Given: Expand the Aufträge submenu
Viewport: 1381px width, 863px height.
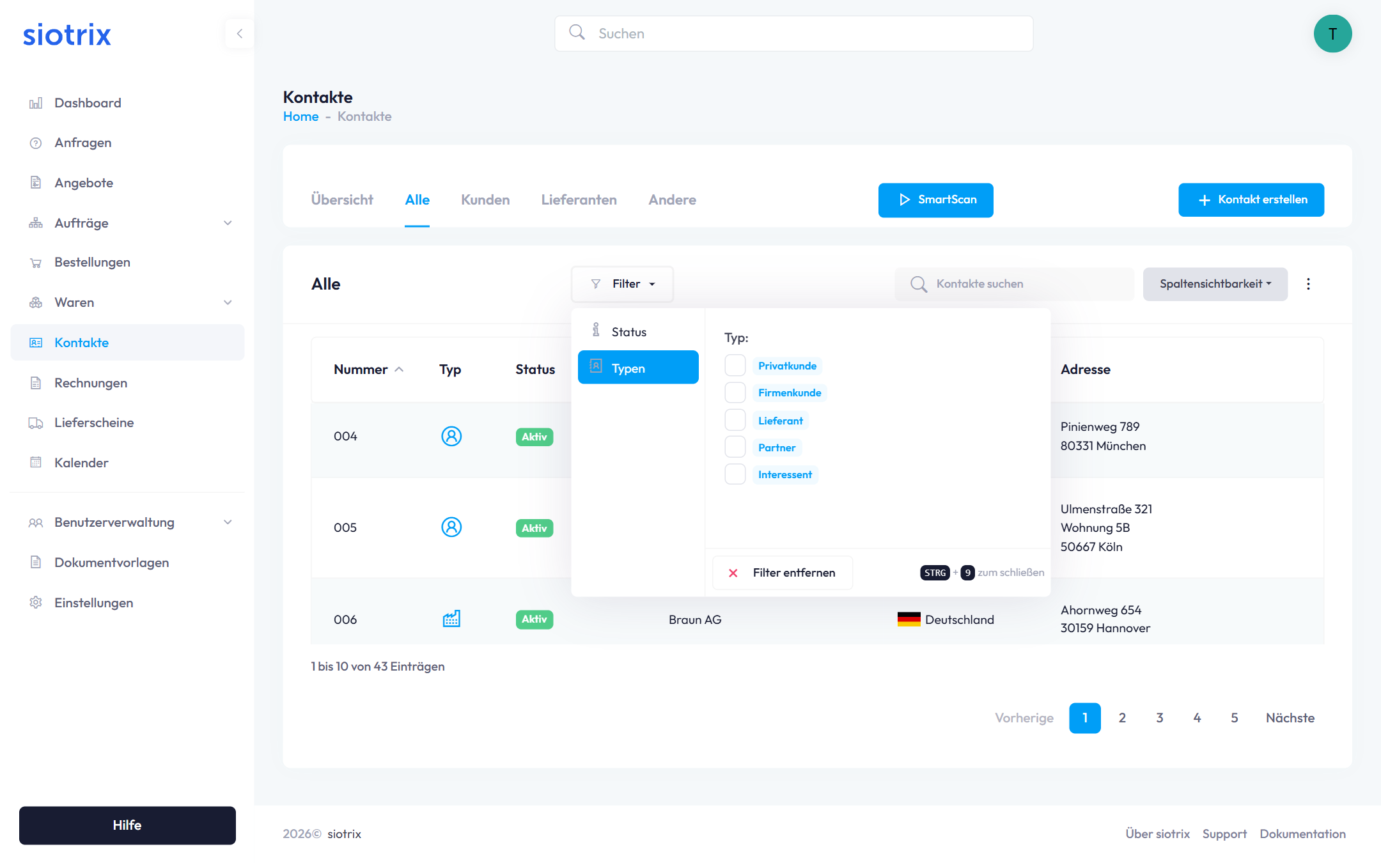Looking at the screenshot, I should pos(228,223).
